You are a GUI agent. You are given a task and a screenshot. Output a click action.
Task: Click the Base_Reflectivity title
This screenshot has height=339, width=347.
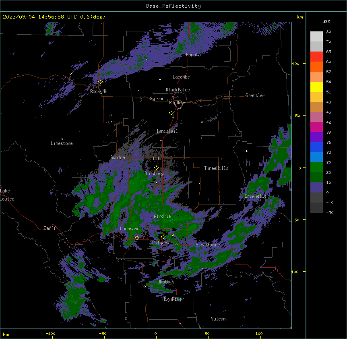(173, 6)
